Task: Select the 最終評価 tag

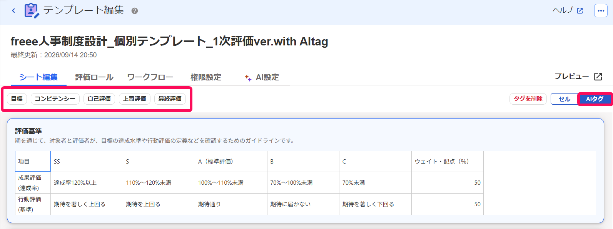Action: (170, 99)
